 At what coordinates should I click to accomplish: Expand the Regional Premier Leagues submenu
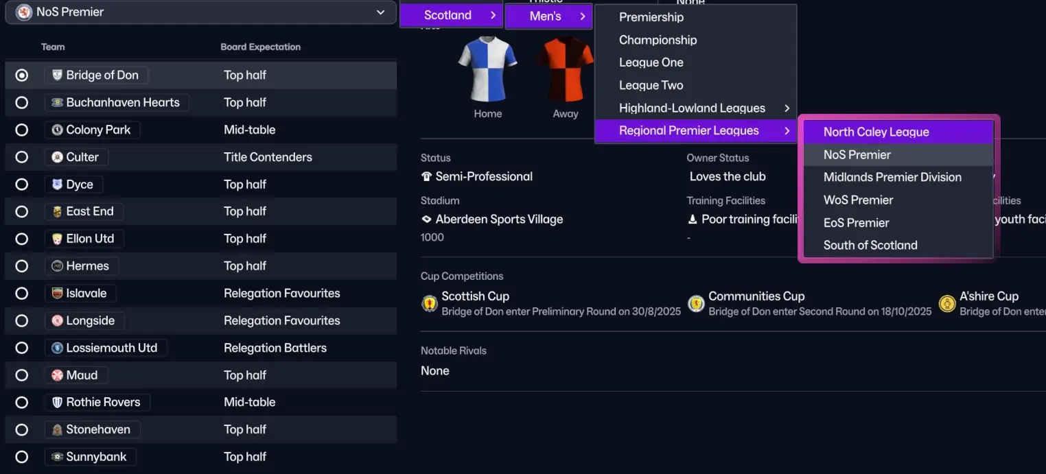coord(696,130)
